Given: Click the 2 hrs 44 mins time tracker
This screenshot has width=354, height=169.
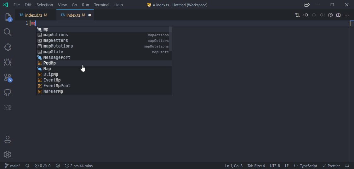Looking at the screenshot, I should pyautogui.click(x=79, y=166).
